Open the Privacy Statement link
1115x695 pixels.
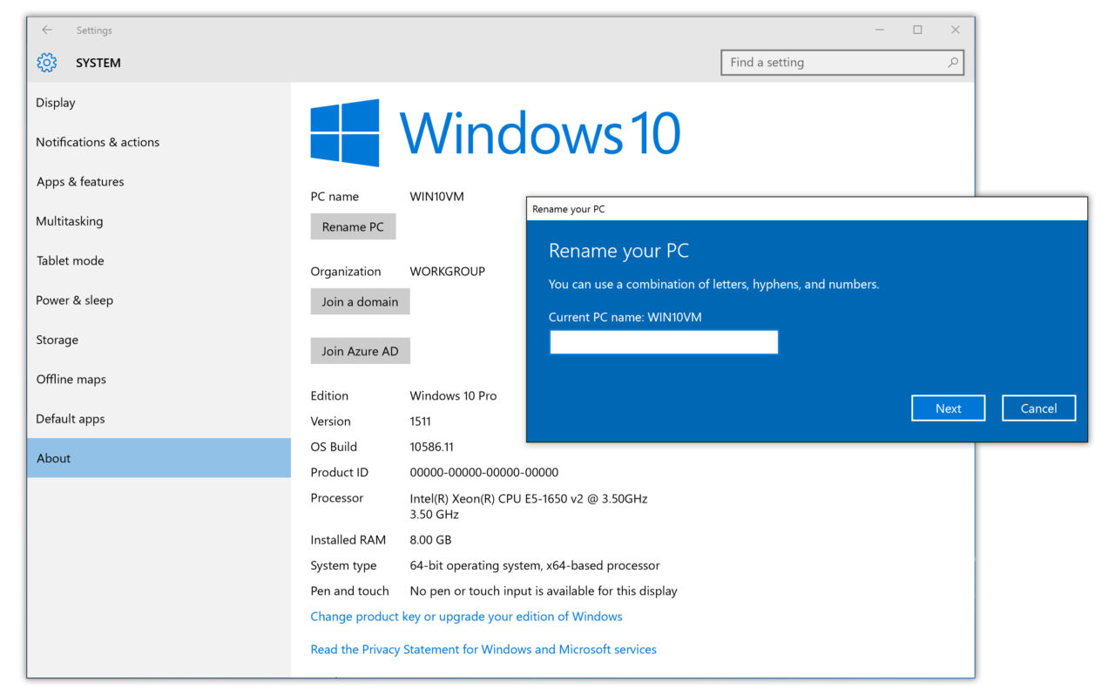483,650
